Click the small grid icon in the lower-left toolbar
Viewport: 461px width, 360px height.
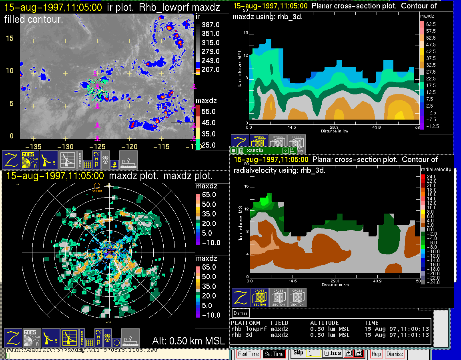click(x=89, y=342)
